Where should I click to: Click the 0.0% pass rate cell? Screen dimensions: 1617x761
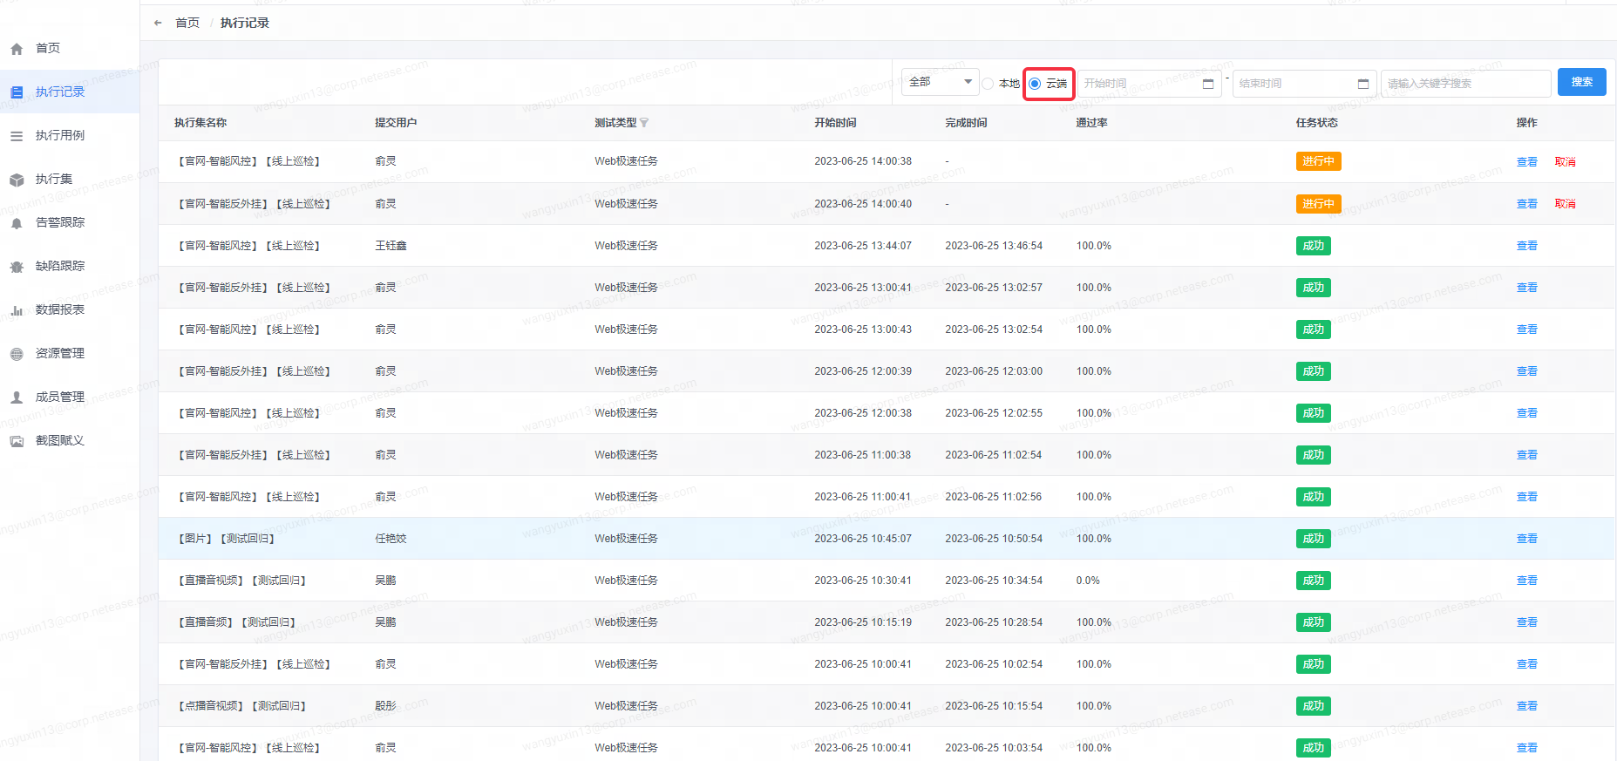[1088, 581]
